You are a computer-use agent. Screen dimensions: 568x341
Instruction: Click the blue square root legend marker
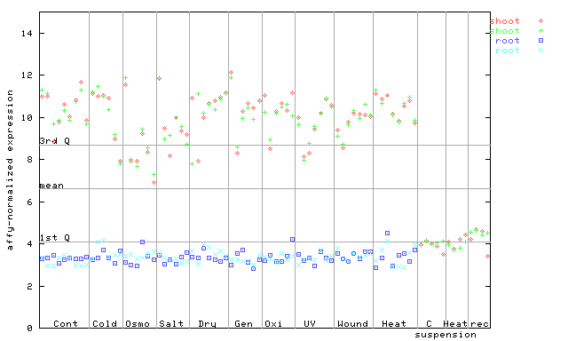point(540,41)
